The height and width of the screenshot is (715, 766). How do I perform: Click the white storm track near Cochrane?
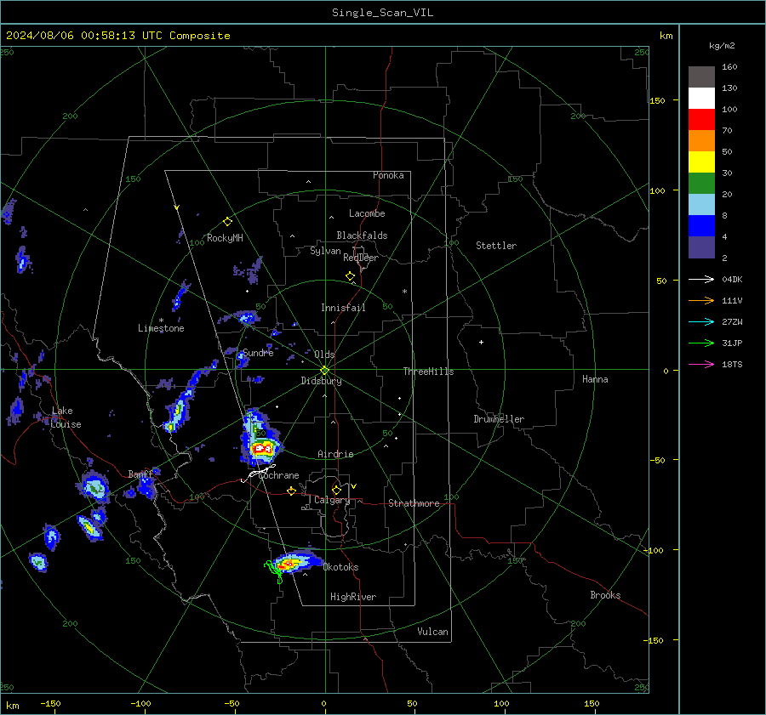click(259, 474)
